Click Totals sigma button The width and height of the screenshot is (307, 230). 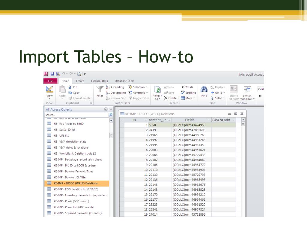187,87
